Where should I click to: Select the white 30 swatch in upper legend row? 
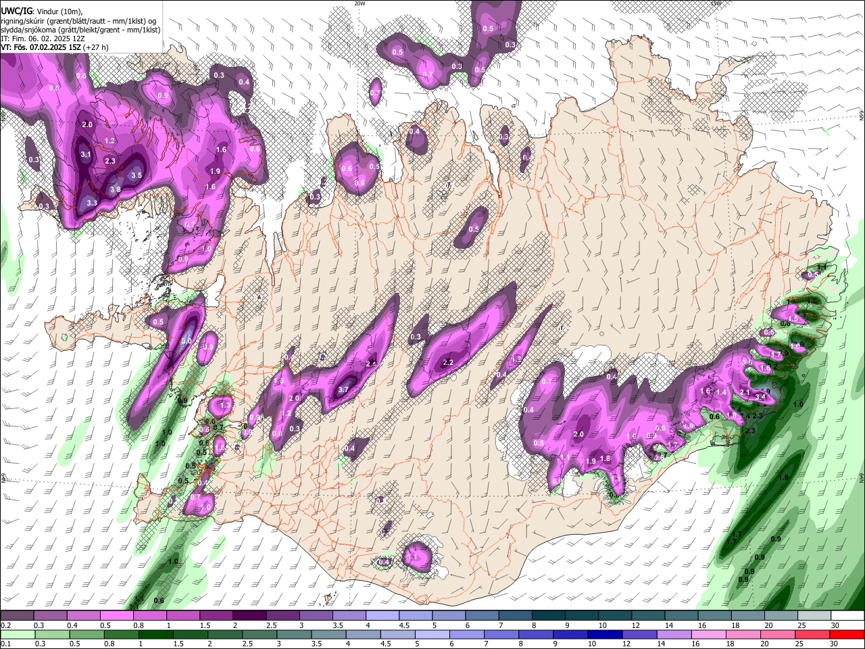(x=848, y=616)
